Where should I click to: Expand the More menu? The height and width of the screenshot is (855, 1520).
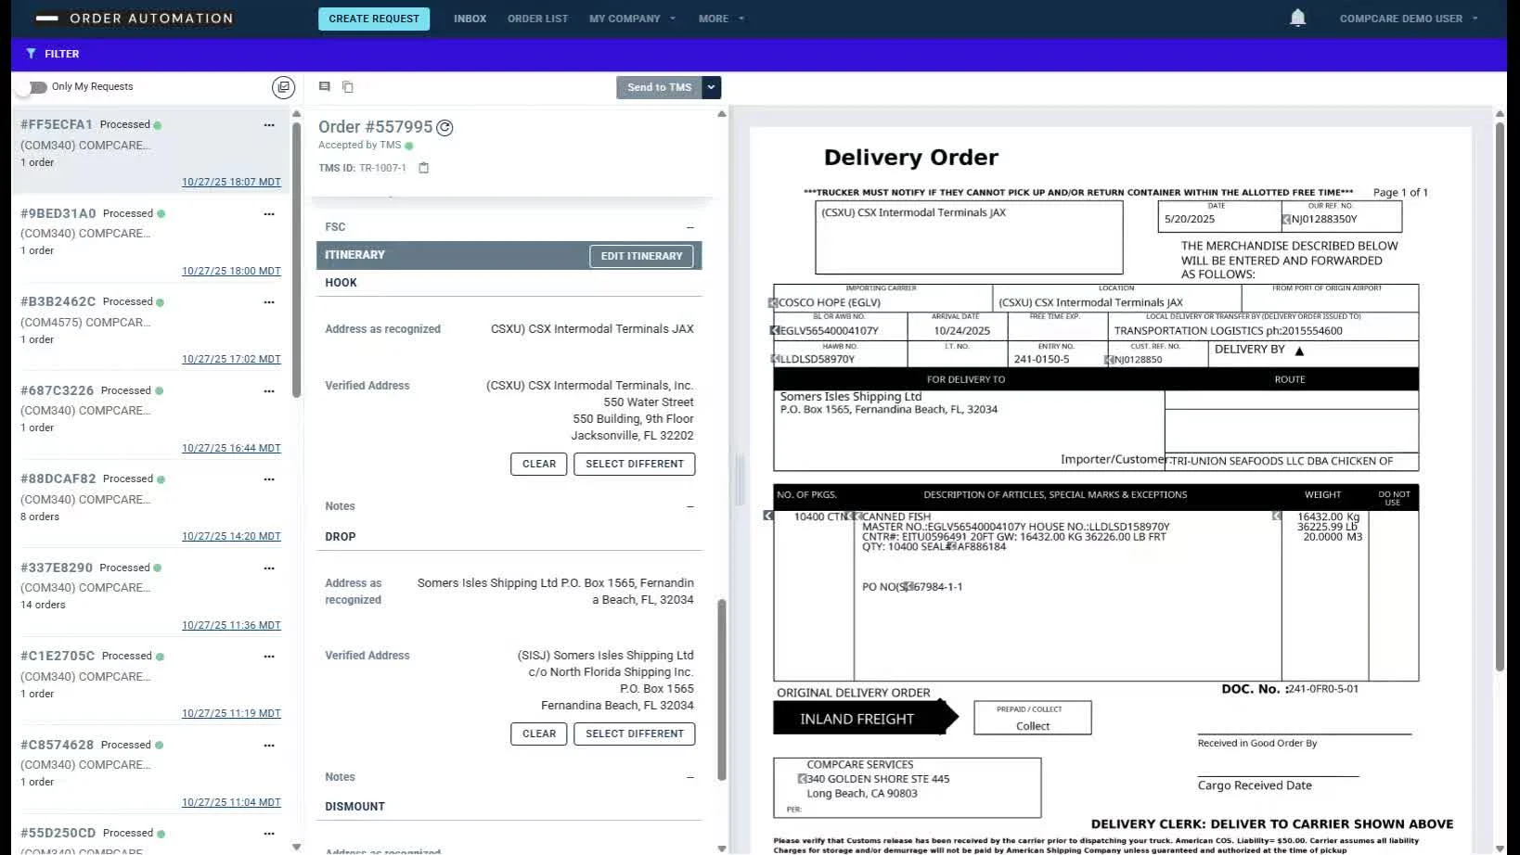(721, 19)
